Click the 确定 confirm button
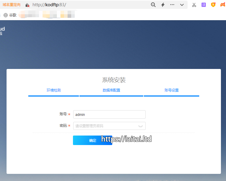This screenshot has height=181, width=226. (93, 140)
